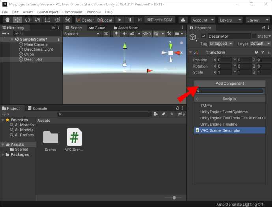
Task: Open Hierarchy create plus menu
Action: 6,34
